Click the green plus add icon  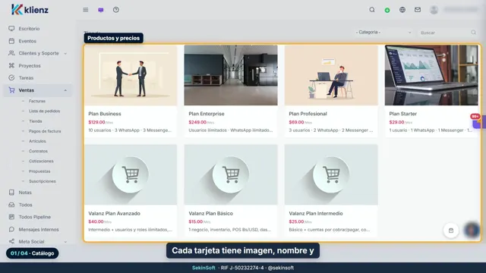coord(387,10)
